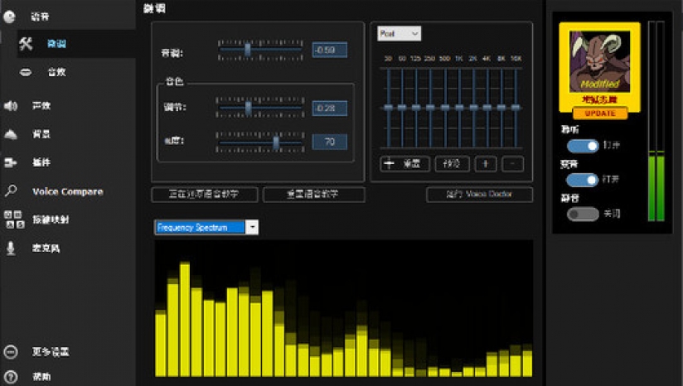Click the strength value field showing 70

[x=330, y=142]
